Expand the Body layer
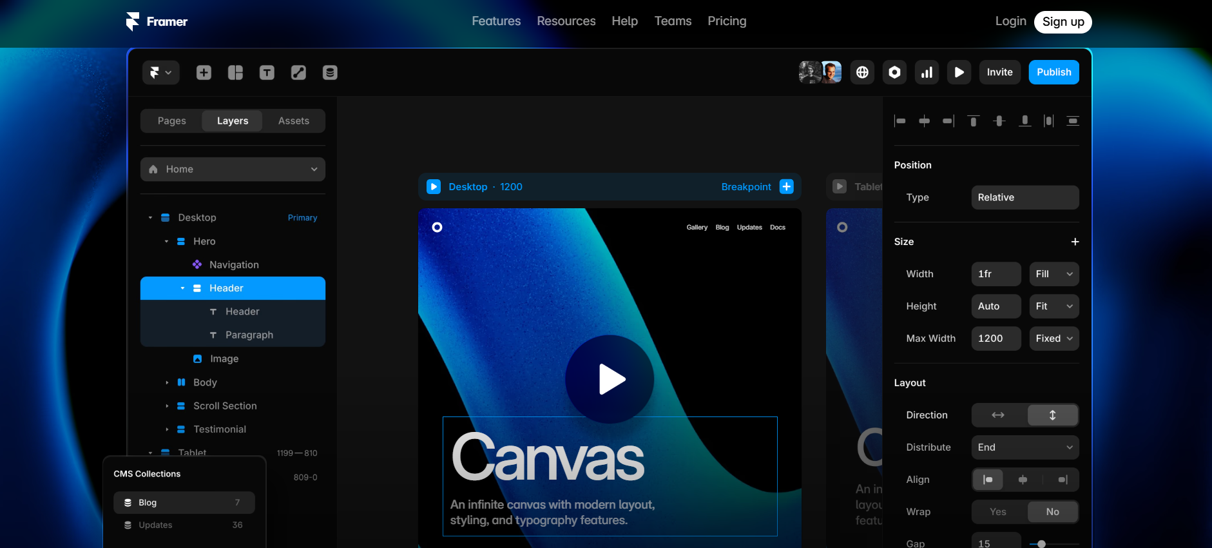The image size is (1212, 548). pos(167,382)
